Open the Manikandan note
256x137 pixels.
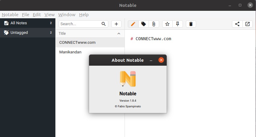coord(90,52)
